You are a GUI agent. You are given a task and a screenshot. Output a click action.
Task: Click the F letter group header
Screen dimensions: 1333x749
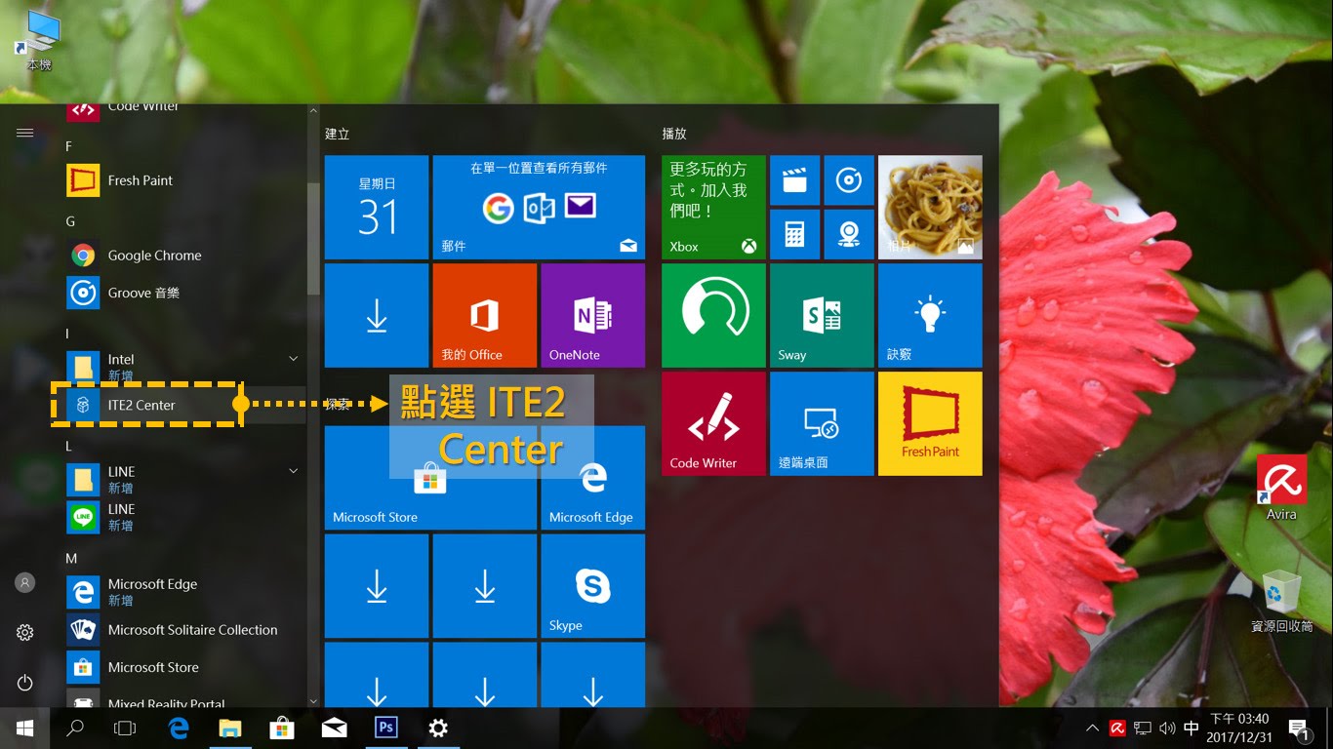(x=69, y=146)
